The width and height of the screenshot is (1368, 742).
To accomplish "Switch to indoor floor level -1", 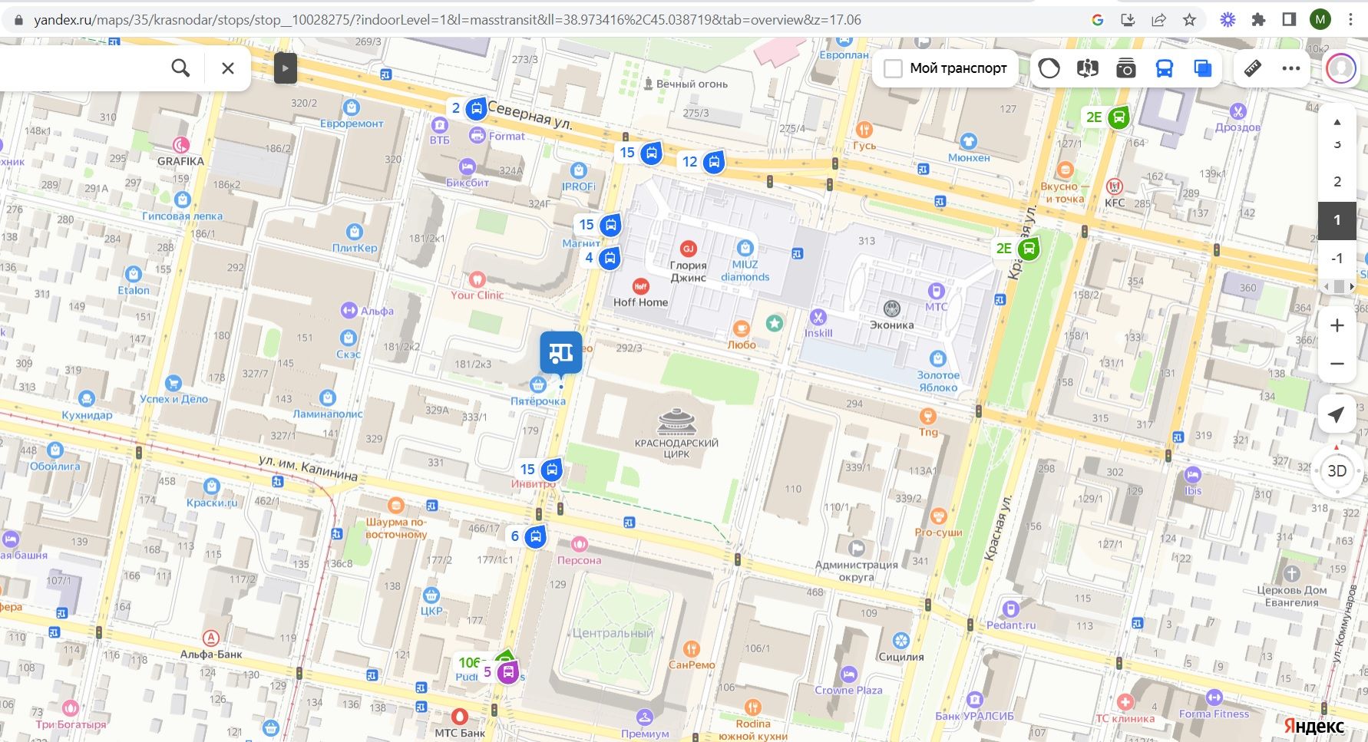I will point(1337,258).
